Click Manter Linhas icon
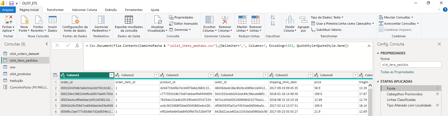 pos(242,20)
